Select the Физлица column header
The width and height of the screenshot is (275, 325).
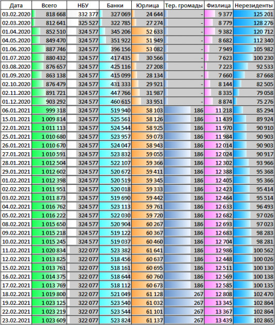pos(219,5)
